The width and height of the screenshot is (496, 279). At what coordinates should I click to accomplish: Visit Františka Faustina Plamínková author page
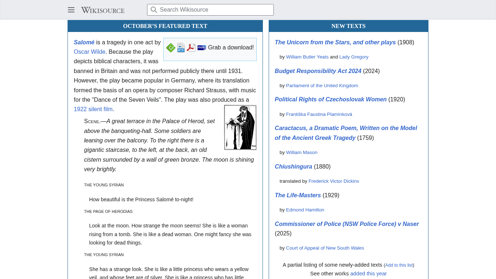click(x=319, y=114)
